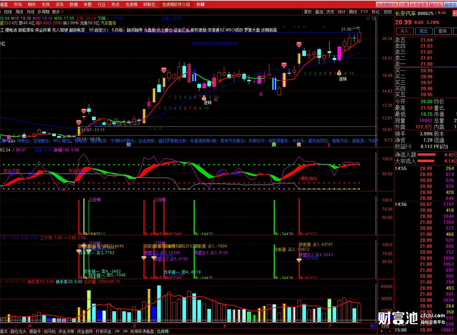Click the 财 event marker on timeline
457x335 pixels.
(128, 145)
